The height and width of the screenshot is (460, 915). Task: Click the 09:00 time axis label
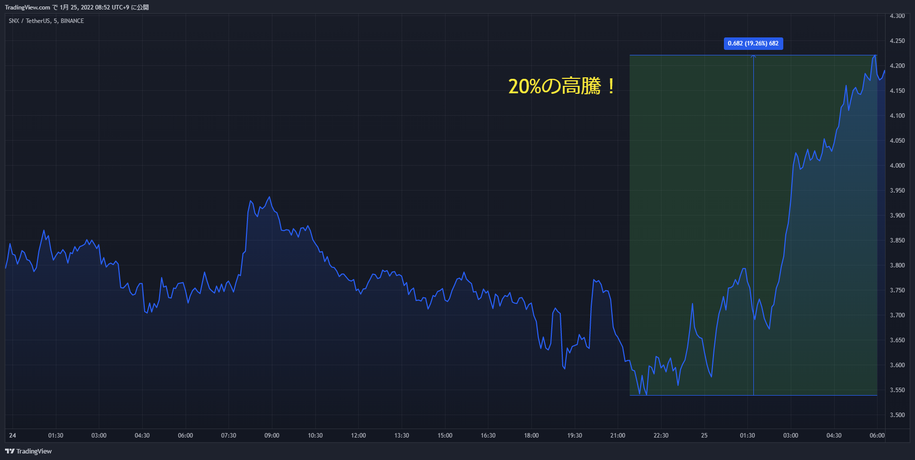coord(272,436)
